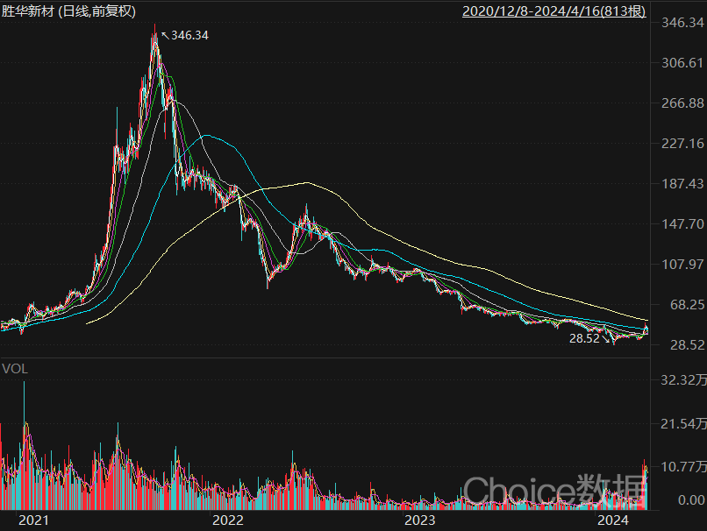Select the 2021 marker on the time axis

(33, 520)
